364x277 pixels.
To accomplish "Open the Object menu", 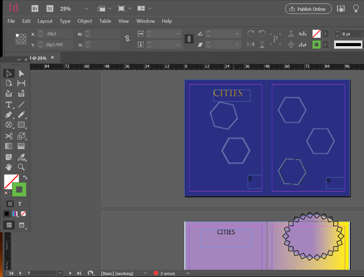I will click(85, 21).
